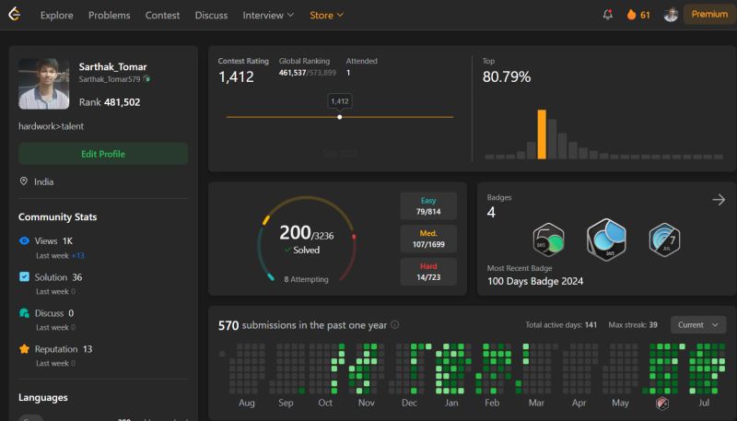Click the 100 Days badge icon
This screenshot has height=421, width=737.
click(x=606, y=240)
